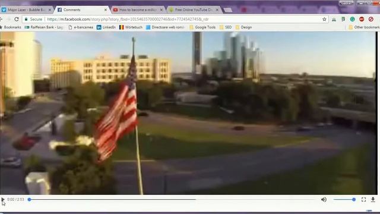Click the red blocked-circle extension icon
The width and height of the screenshot is (380, 214).
point(370,19)
